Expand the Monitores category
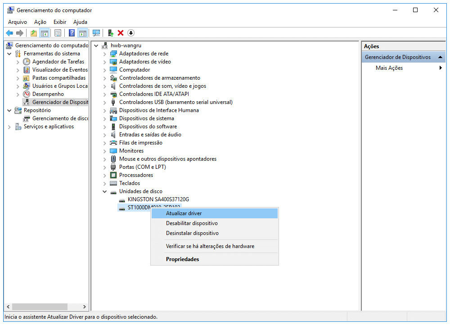This screenshot has height=325, width=450. coord(105,151)
